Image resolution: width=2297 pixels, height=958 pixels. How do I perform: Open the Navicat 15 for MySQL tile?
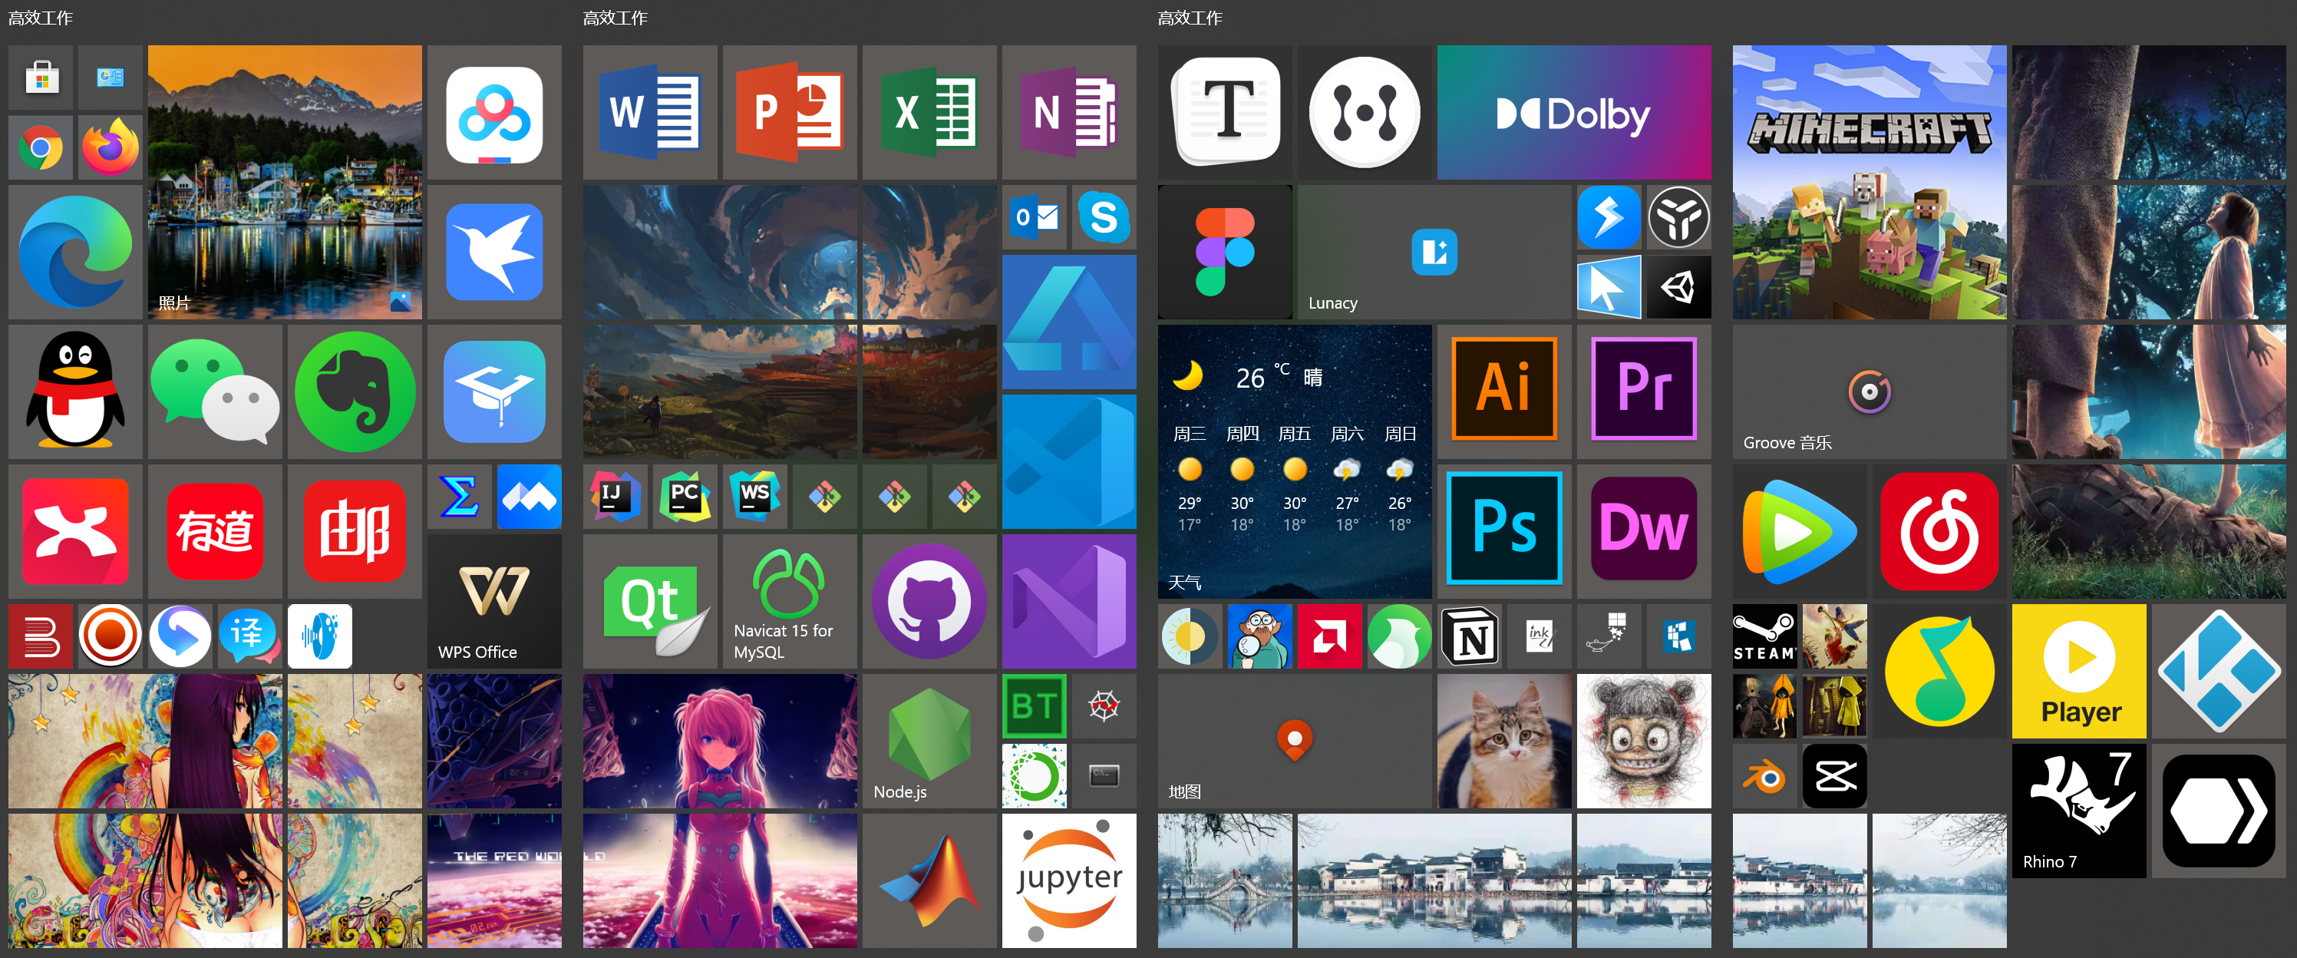tap(789, 601)
